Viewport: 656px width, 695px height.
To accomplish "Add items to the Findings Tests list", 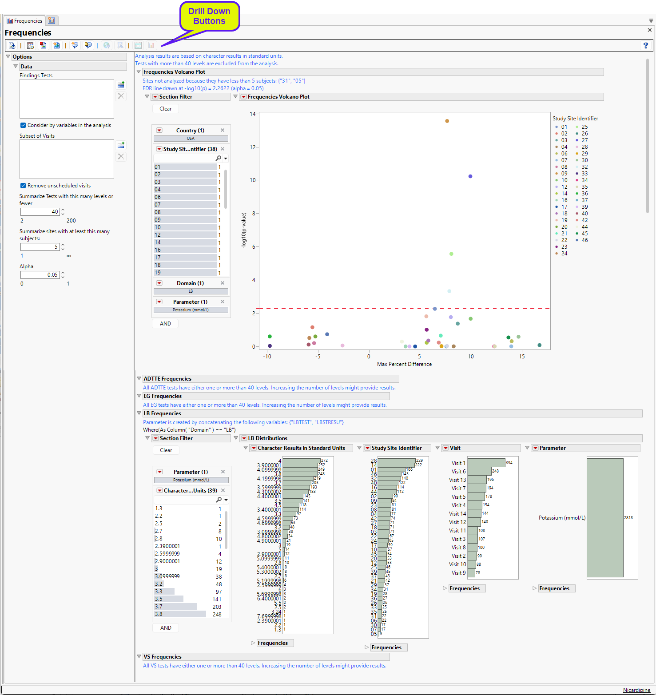I will (x=121, y=84).
